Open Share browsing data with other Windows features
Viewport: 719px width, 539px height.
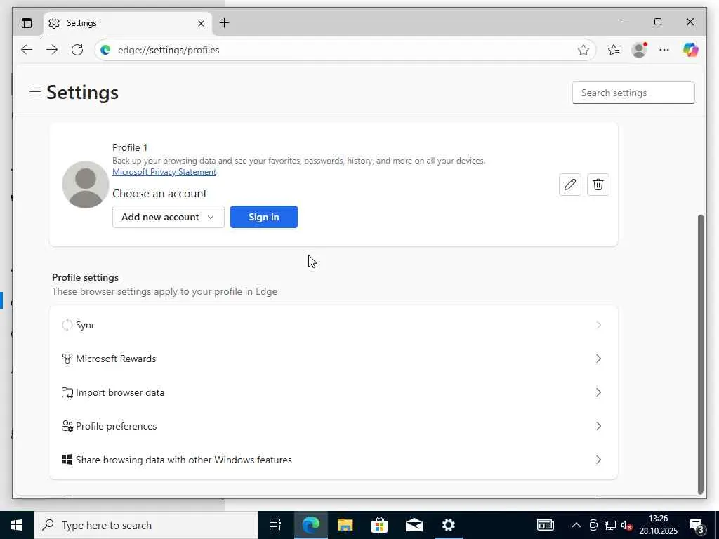[334, 460]
